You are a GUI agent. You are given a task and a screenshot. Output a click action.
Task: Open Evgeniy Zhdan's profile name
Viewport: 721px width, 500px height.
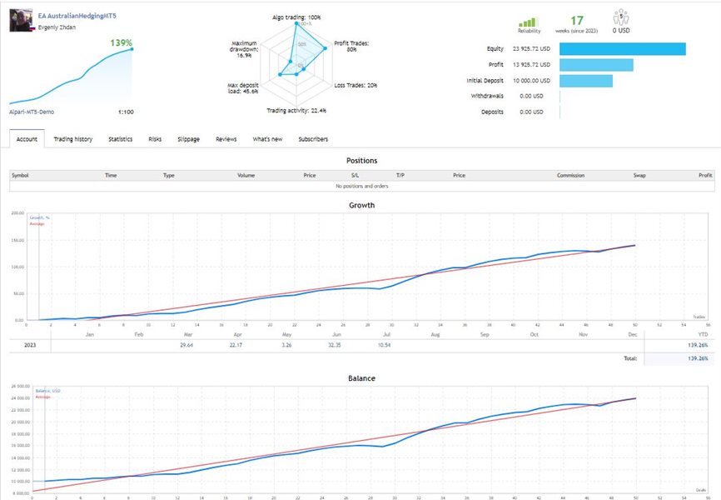[57, 27]
